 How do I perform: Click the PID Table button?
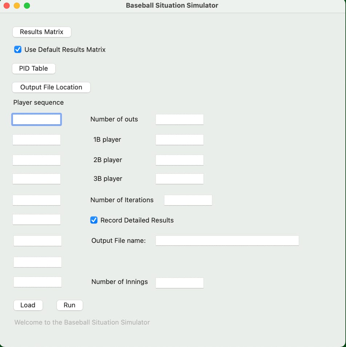tap(33, 68)
